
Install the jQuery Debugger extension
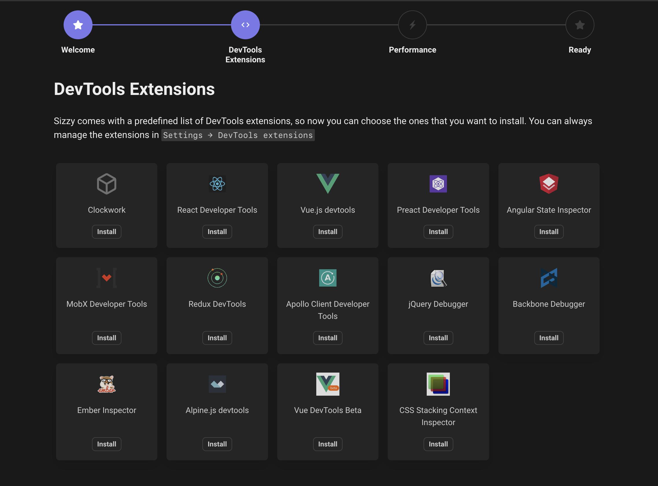[438, 338]
